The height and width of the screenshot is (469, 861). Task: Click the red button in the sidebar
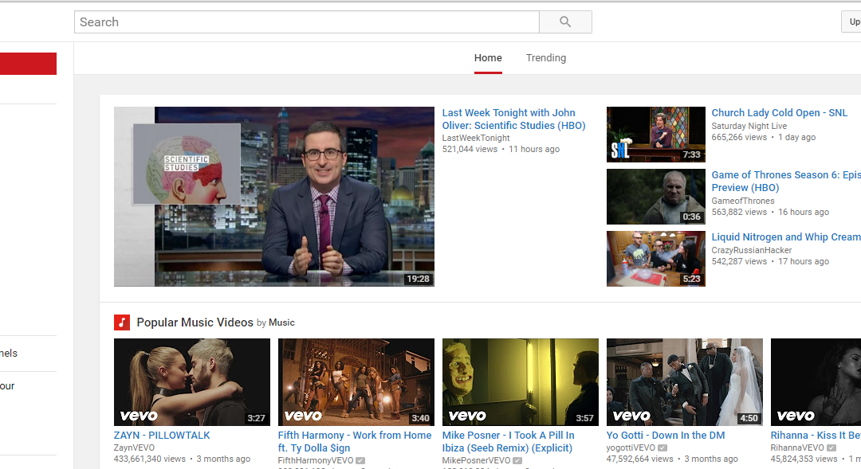pos(28,64)
